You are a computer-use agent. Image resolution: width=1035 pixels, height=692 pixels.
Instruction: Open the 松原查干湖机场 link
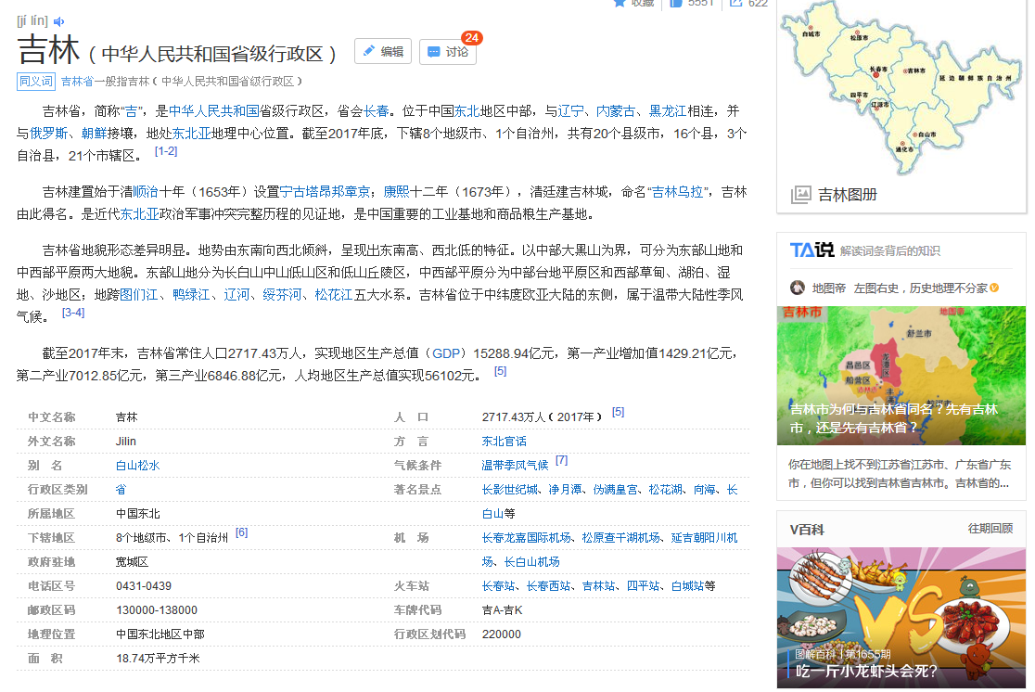tap(621, 537)
